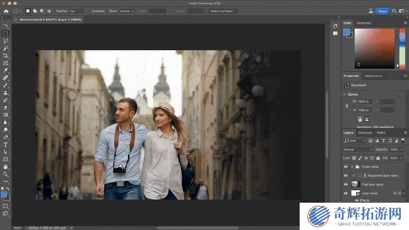The height and width of the screenshot is (230, 409).
Task: Open the blend mode Normal dropdown
Action: [x=358, y=149]
